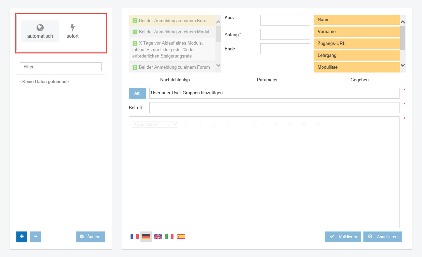Click the Annullieren button
The width and height of the screenshot is (422, 257).
click(382, 237)
